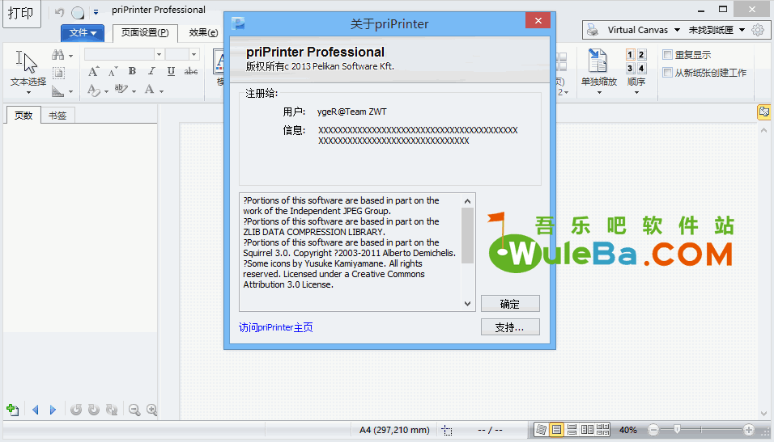Open the individual zoom (单独缩放) tool
This screenshot has height=442, width=774.
tap(599, 71)
